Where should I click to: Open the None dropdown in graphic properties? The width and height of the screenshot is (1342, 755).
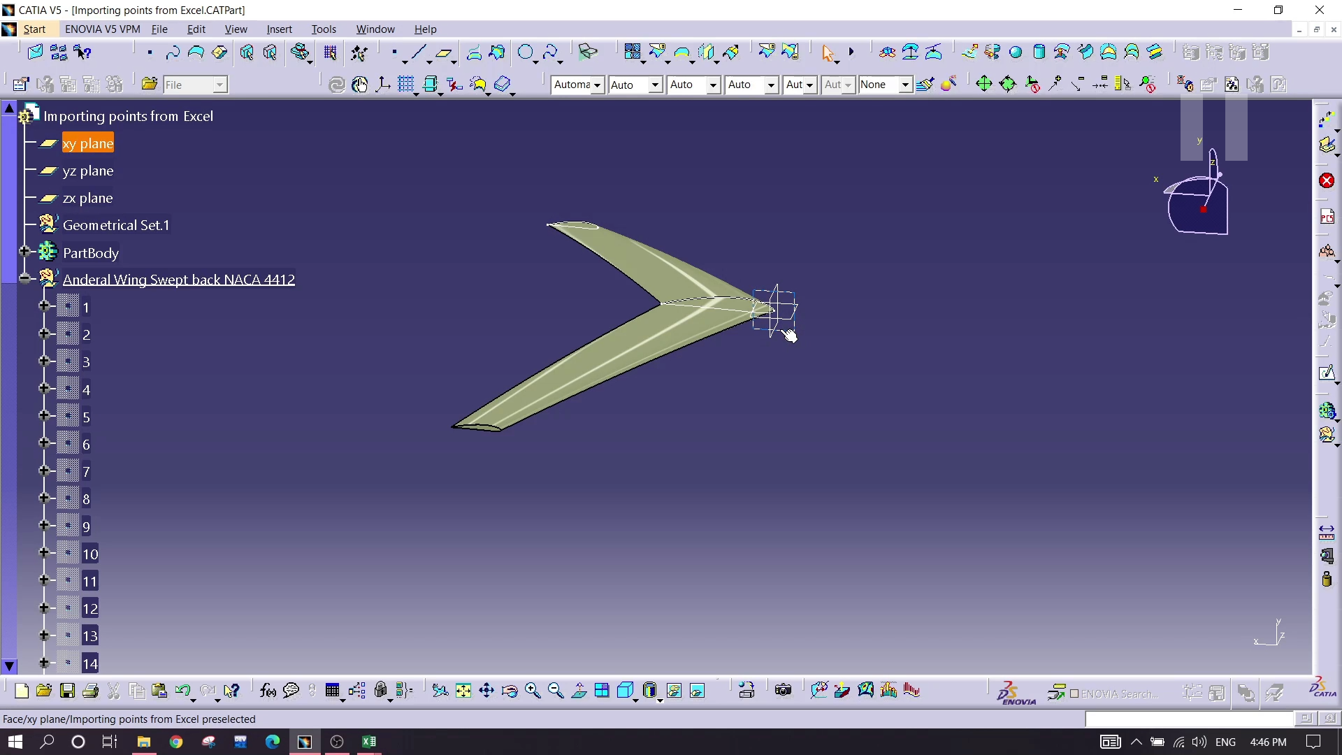904,85
